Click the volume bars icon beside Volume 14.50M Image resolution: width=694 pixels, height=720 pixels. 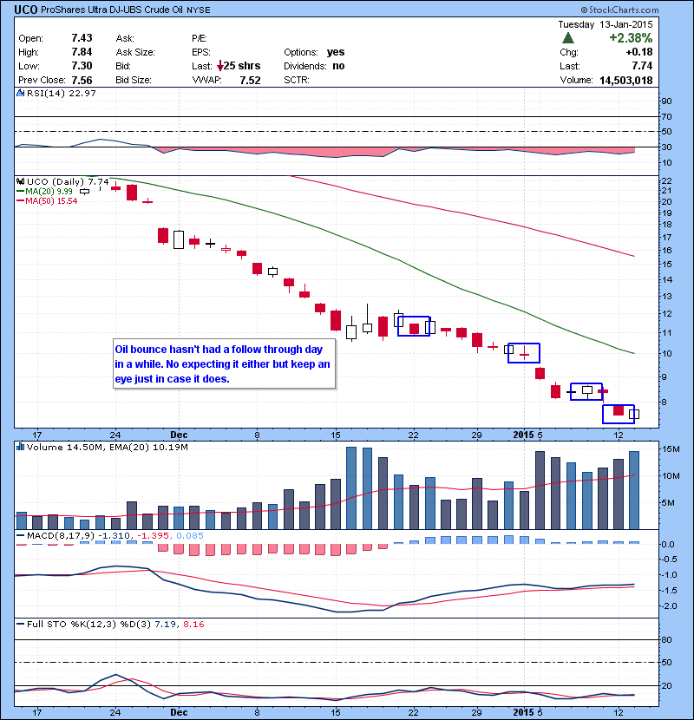[x=20, y=447]
